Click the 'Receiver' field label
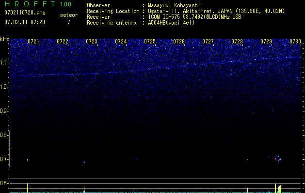 [x=98, y=17]
